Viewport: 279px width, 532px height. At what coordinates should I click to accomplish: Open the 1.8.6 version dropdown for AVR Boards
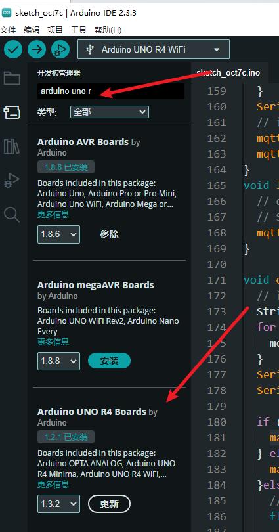[58, 234]
